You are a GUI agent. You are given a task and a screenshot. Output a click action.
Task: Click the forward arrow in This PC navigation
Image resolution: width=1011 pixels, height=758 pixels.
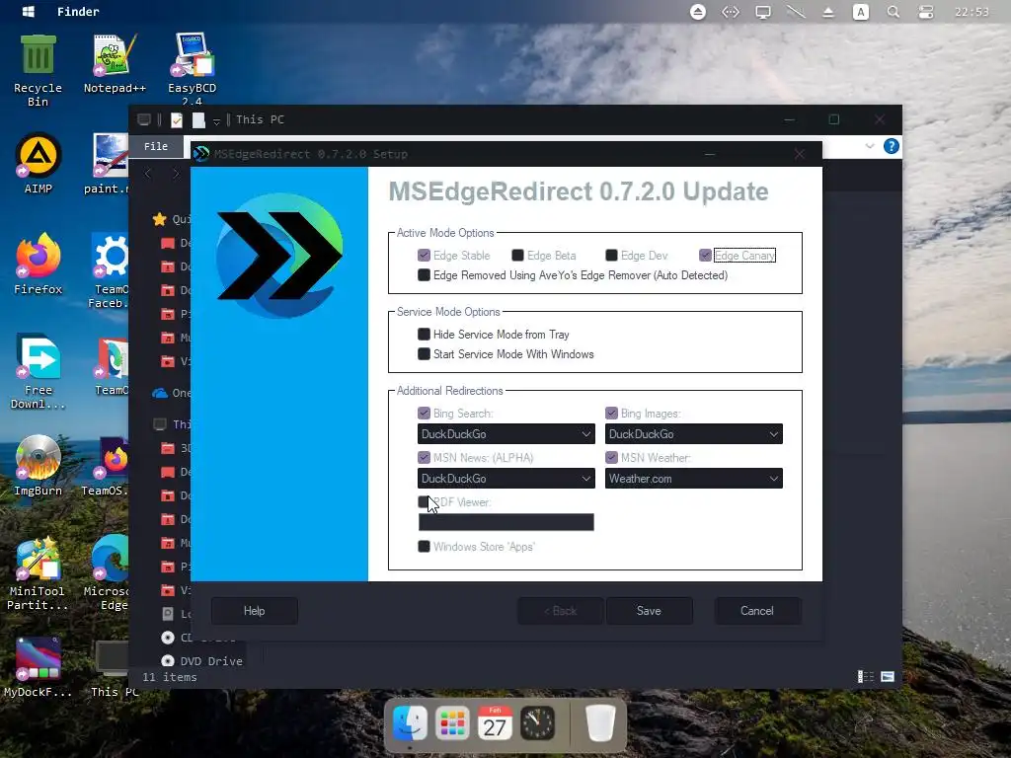[x=176, y=173]
